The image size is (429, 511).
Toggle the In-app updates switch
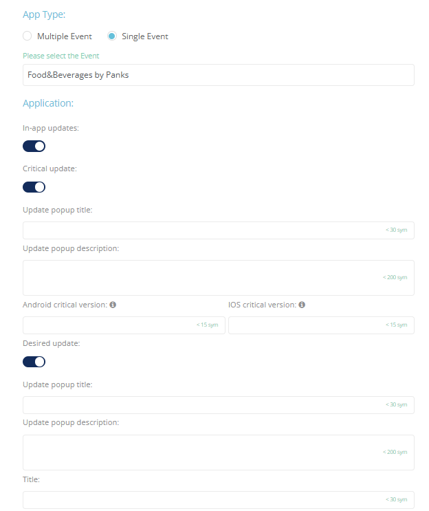pos(34,146)
